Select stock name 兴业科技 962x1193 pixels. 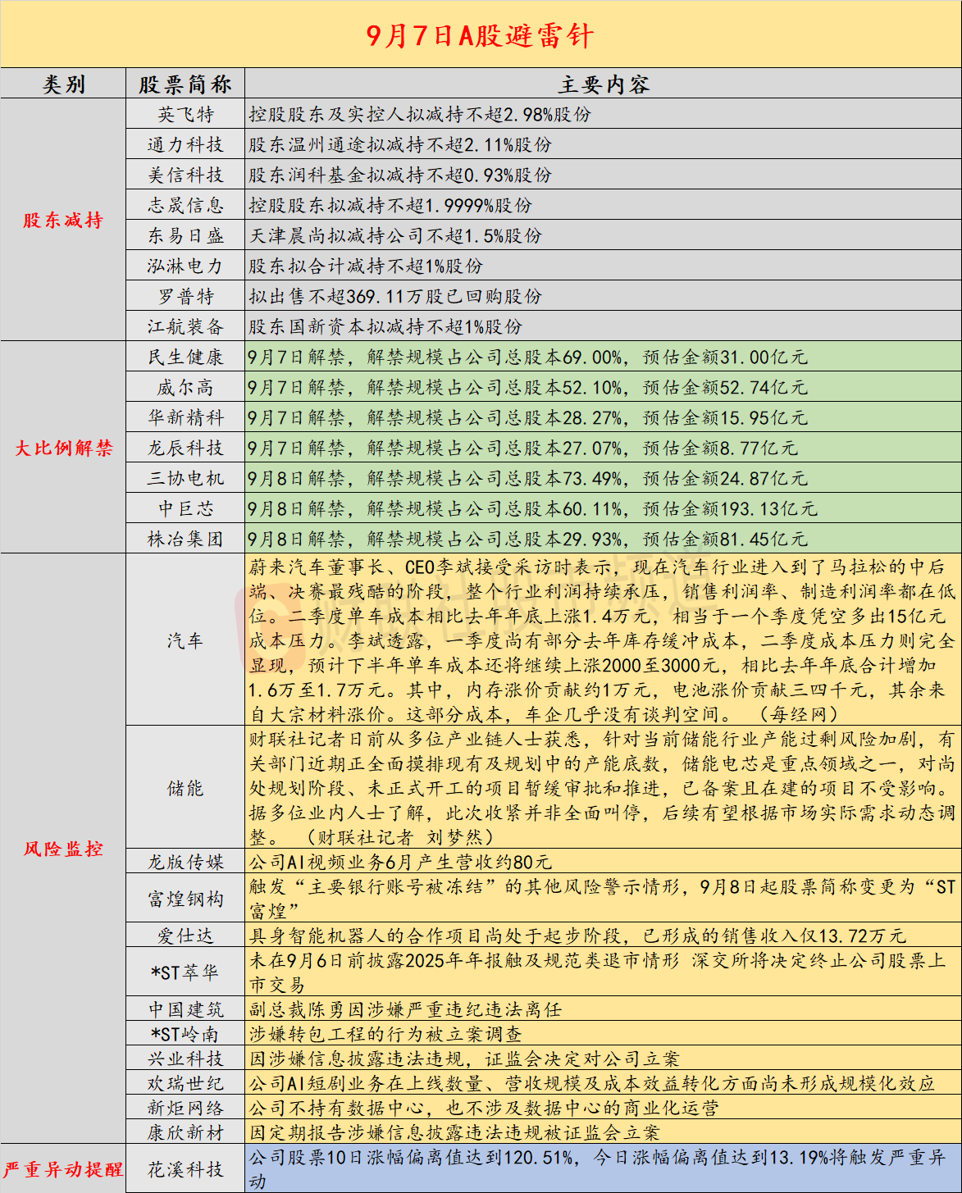pyautogui.click(x=185, y=1059)
